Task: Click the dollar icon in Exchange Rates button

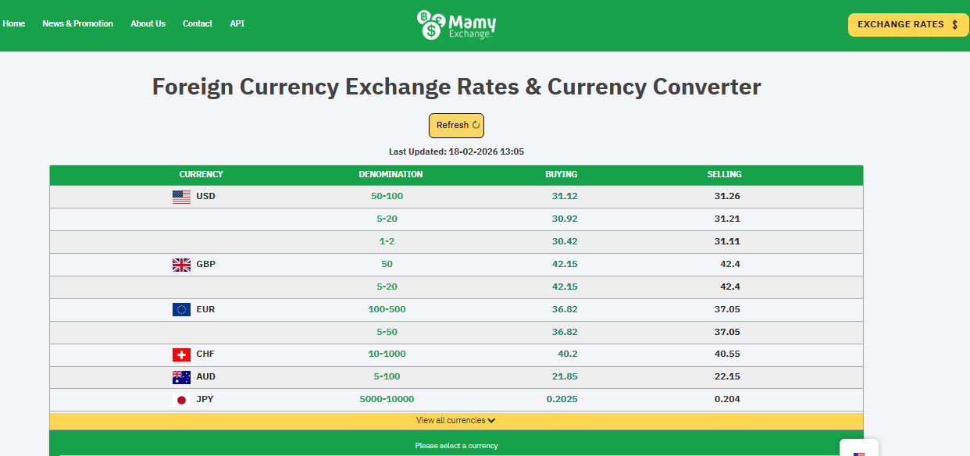Action: tap(954, 25)
